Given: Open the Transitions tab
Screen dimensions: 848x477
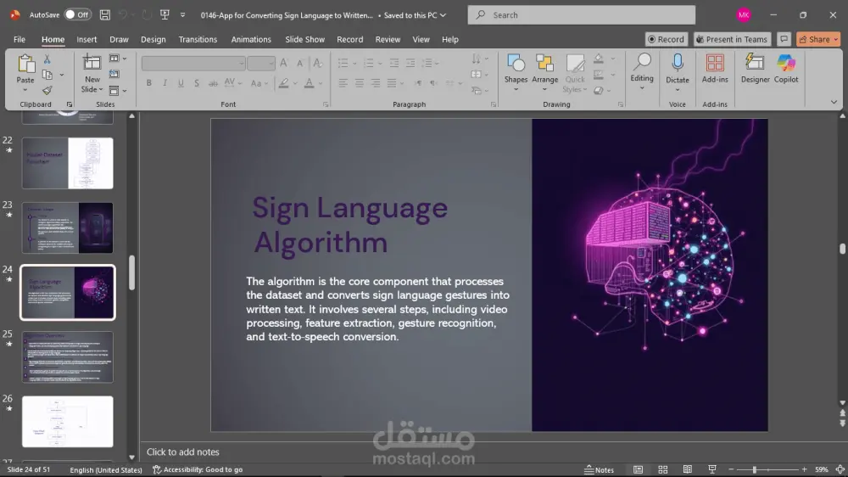Looking at the screenshot, I should coord(198,39).
